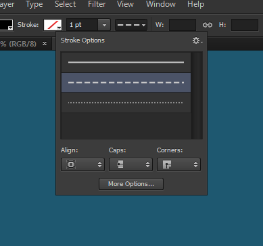Click the W width input field
This screenshot has height=246, width=263.
click(x=183, y=25)
